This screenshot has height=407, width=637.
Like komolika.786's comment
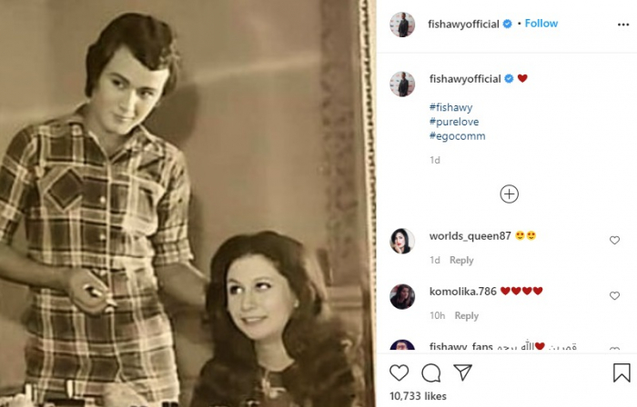pyautogui.click(x=615, y=296)
